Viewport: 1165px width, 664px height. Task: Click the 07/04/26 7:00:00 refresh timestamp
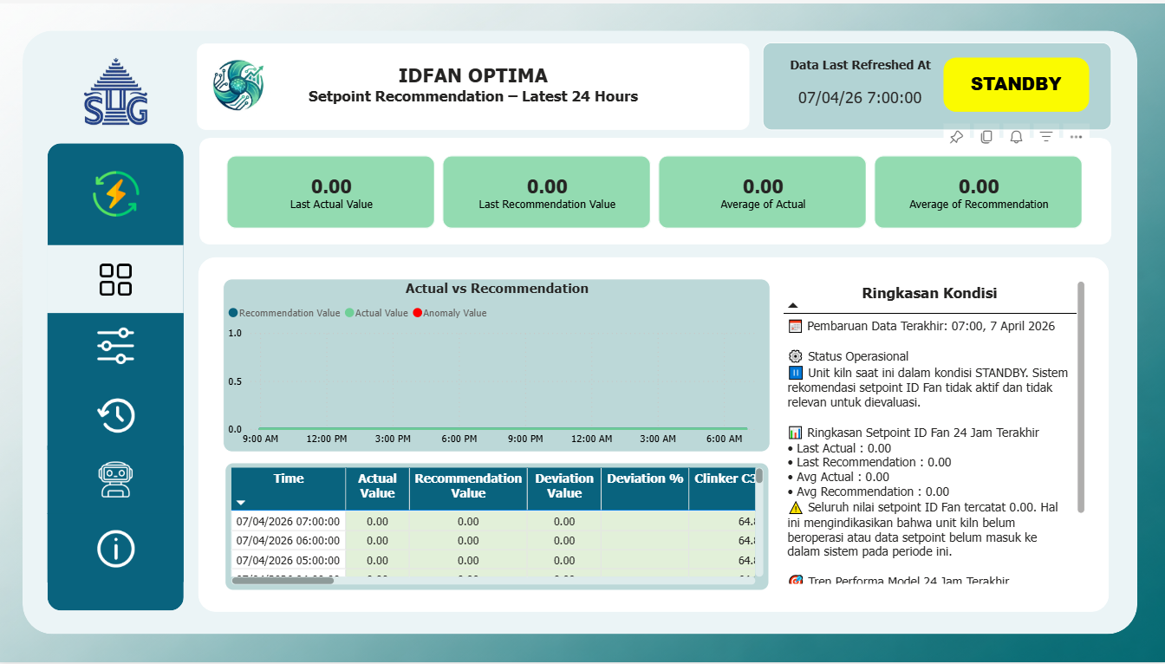click(x=860, y=98)
